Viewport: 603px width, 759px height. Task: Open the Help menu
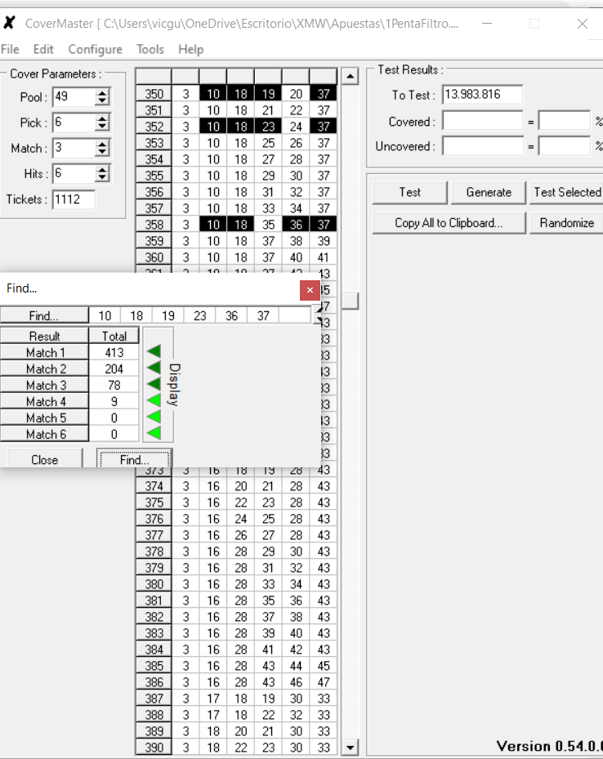click(190, 49)
